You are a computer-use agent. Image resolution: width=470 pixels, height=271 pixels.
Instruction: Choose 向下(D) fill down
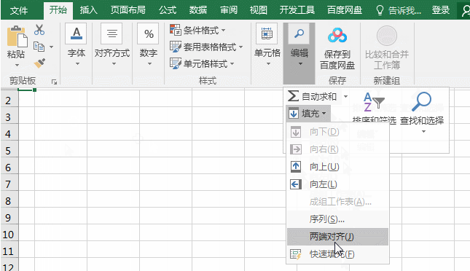click(337, 132)
